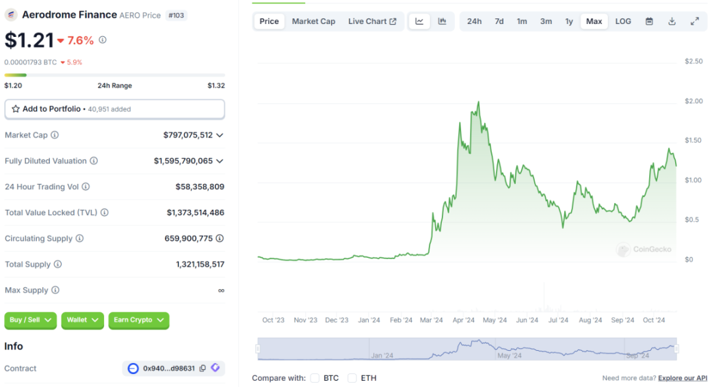Open the Wallet dropdown
The width and height of the screenshot is (712, 387).
[83, 320]
